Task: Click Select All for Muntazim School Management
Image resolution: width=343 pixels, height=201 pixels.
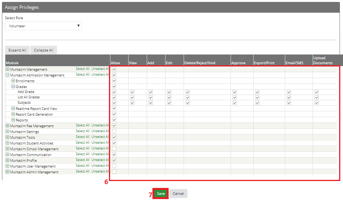Action: [x=82, y=148]
